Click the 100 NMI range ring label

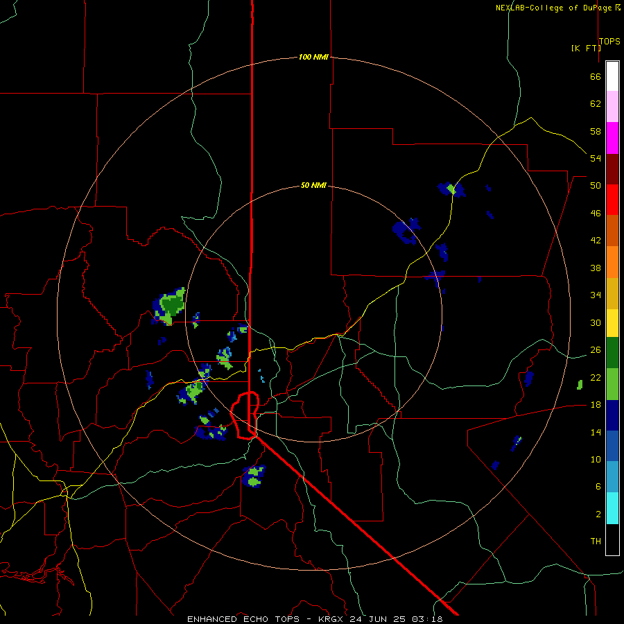[313, 58]
